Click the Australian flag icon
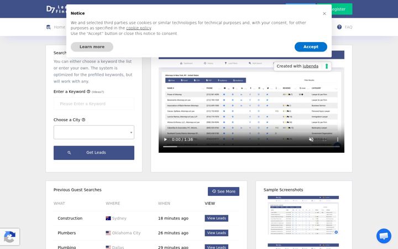 point(108,218)
